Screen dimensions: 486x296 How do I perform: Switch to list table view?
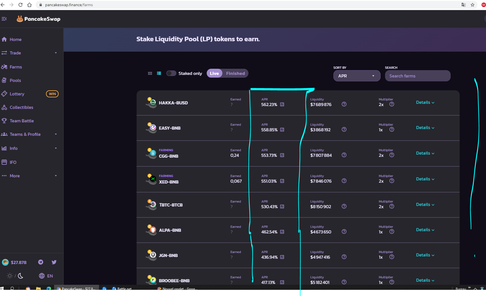coord(159,73)
